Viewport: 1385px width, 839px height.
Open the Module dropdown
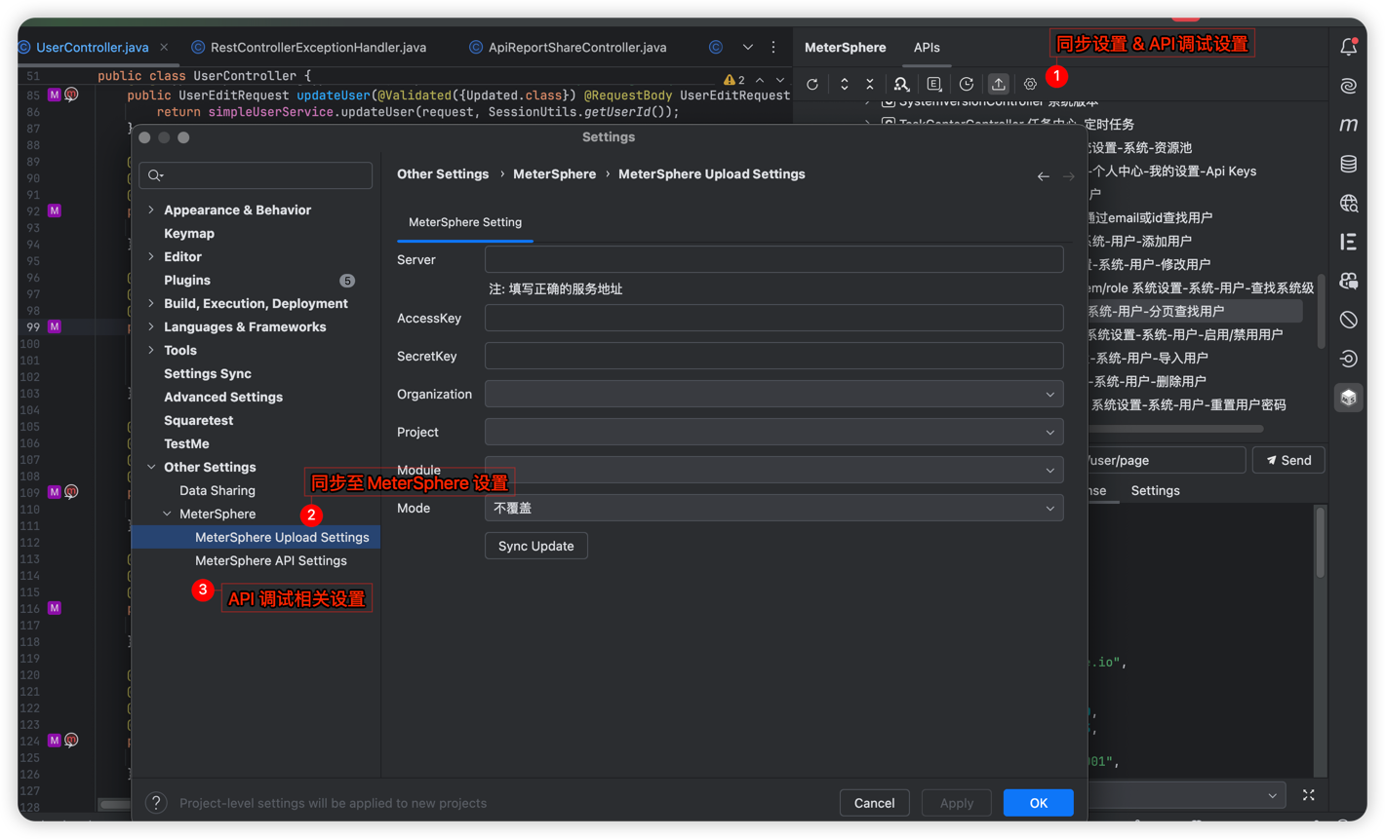click(x=774, y=471)
